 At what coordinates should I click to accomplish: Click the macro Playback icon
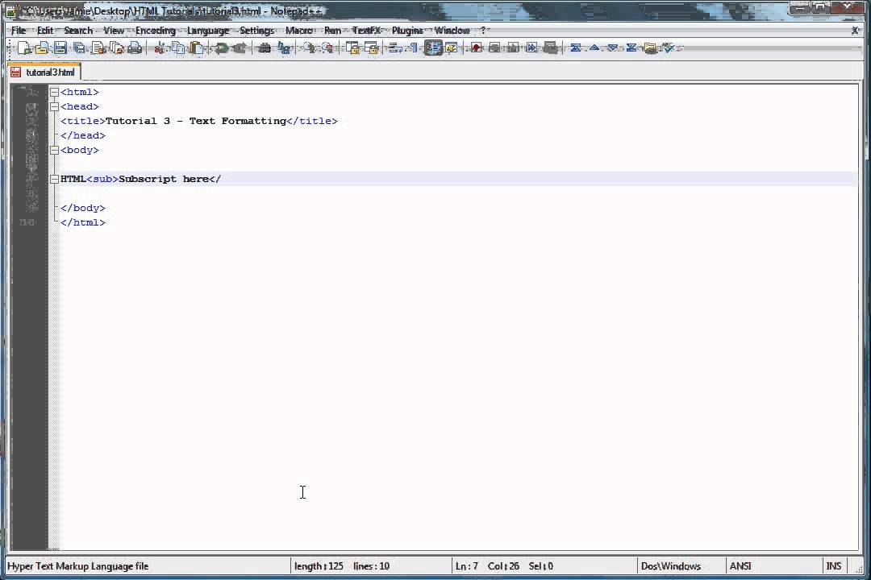pos(513,48)
